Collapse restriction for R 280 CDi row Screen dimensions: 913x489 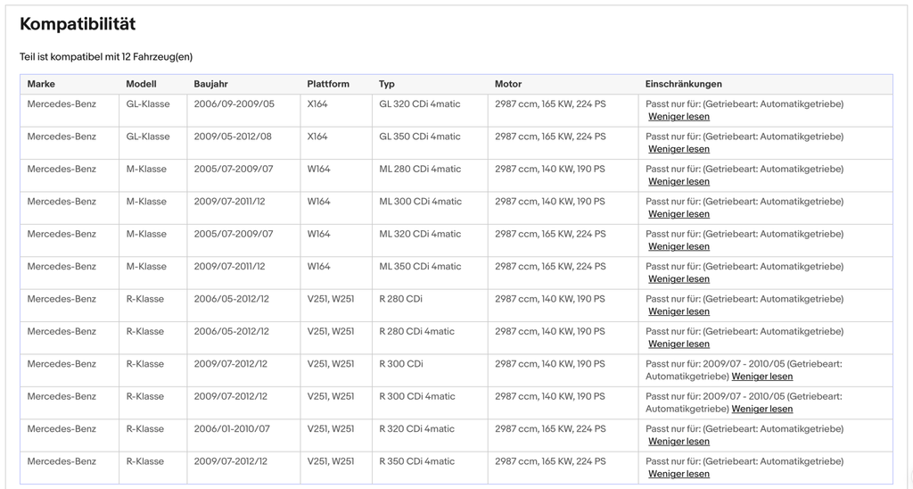coord(679,311)
